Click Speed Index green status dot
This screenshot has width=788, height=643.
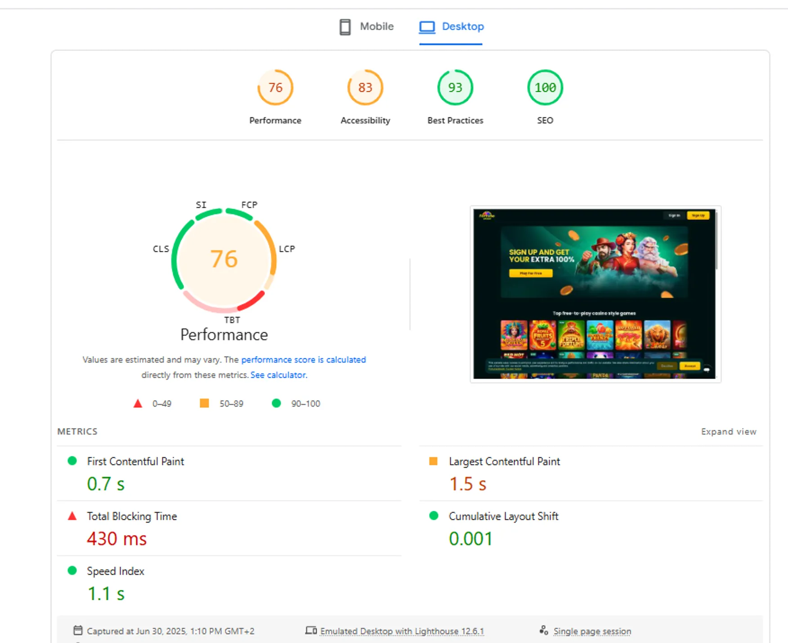(x=72, y=570)
